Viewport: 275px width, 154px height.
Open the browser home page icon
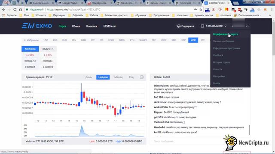[21, 9]
